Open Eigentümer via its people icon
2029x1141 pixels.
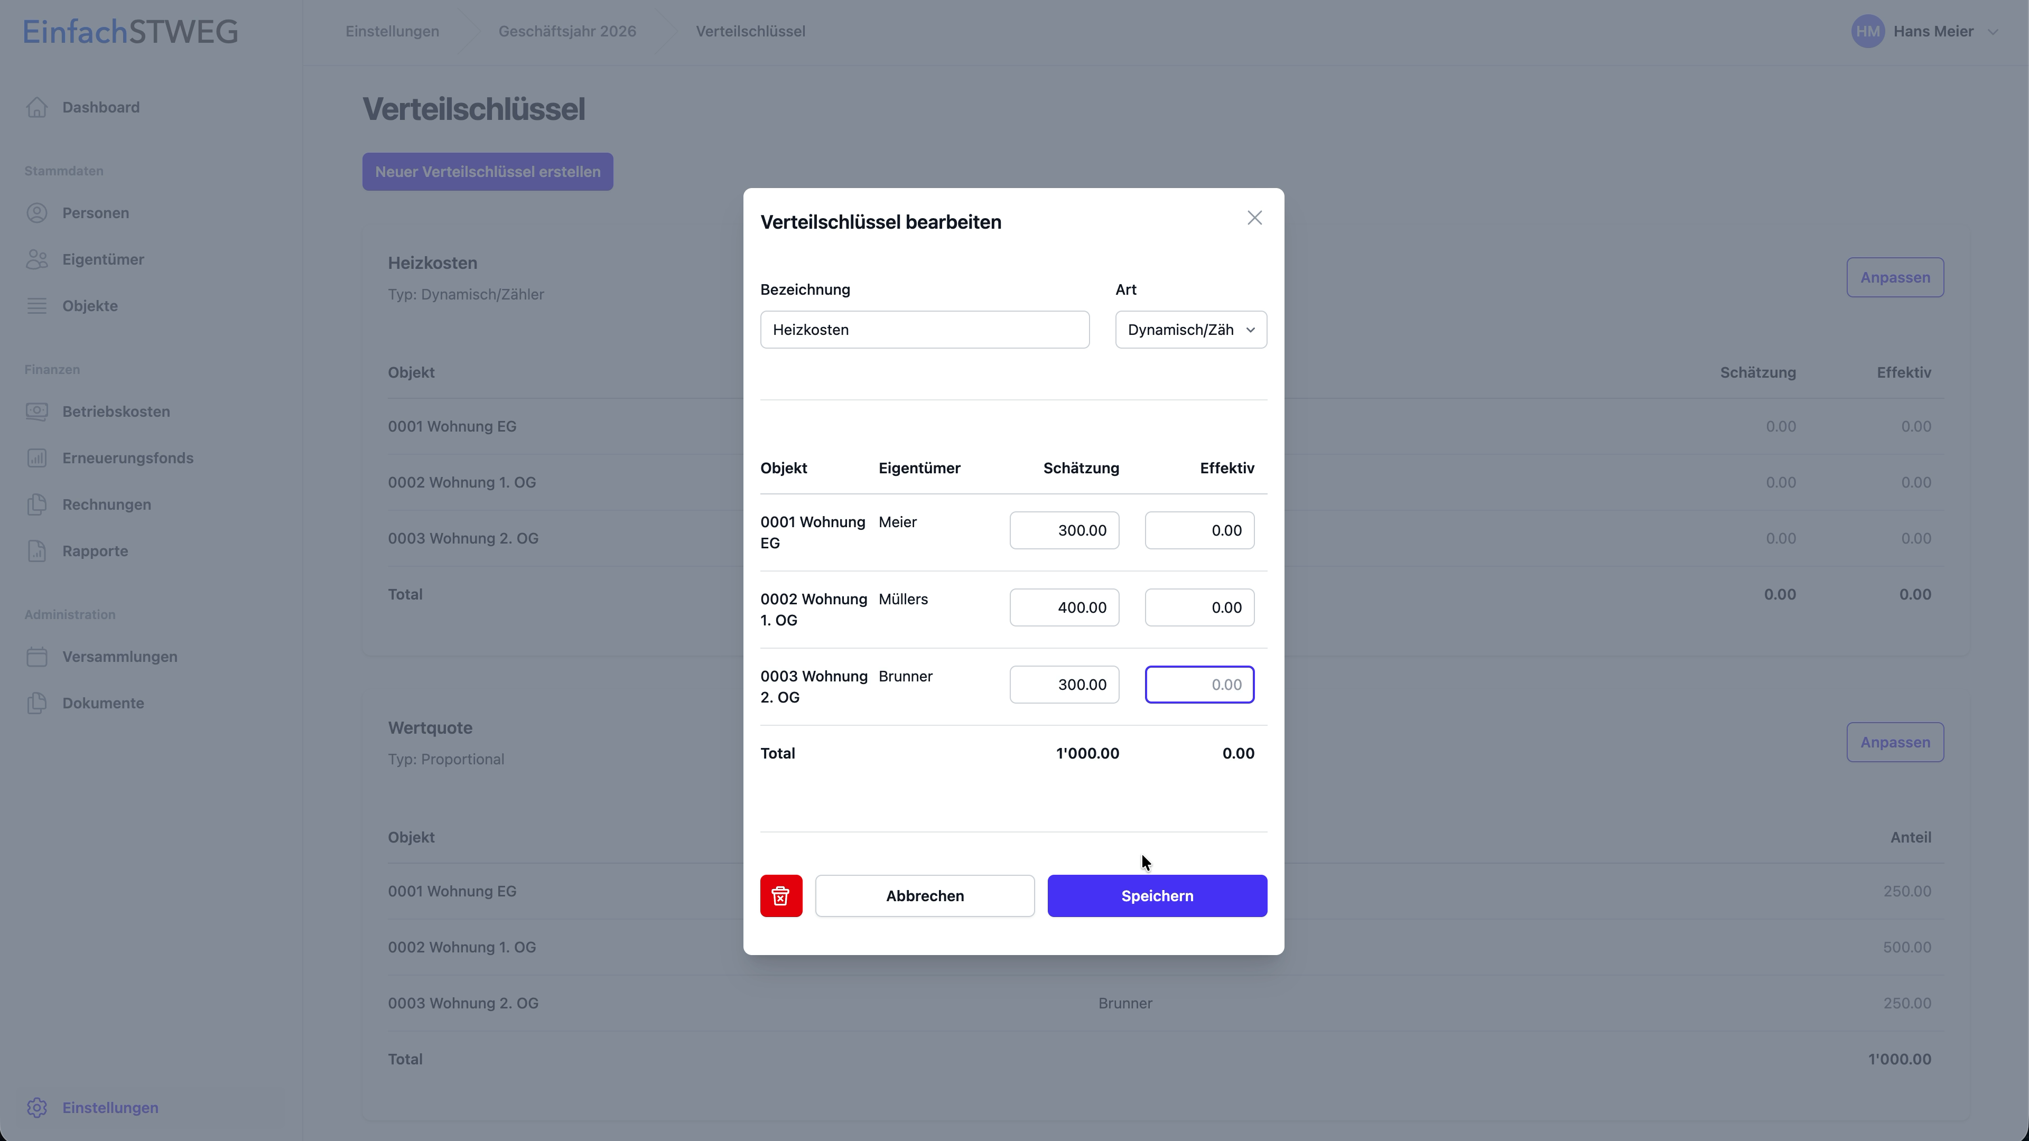coord(37,259)
